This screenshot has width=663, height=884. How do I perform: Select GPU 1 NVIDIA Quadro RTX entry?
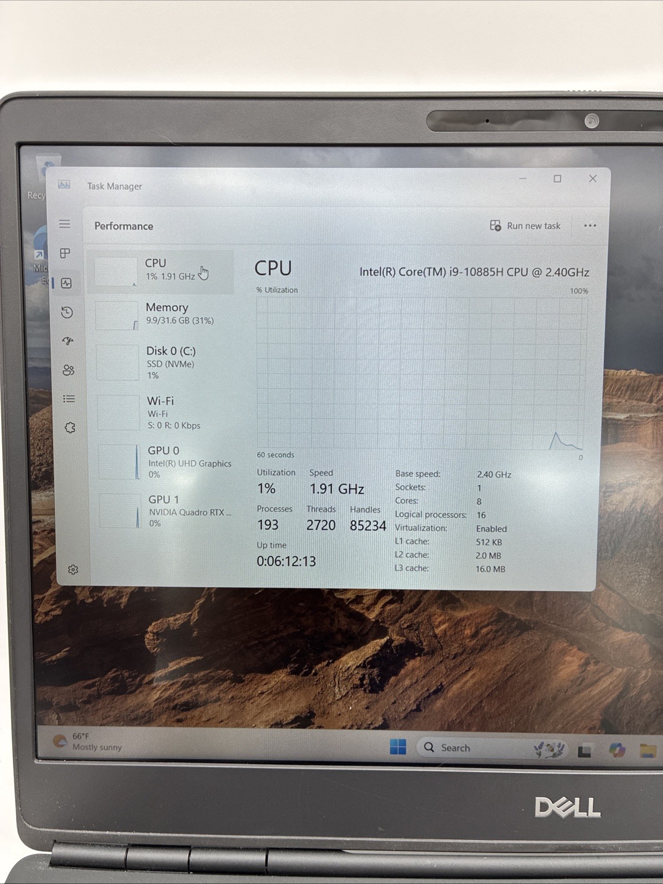tap(165, 511)
